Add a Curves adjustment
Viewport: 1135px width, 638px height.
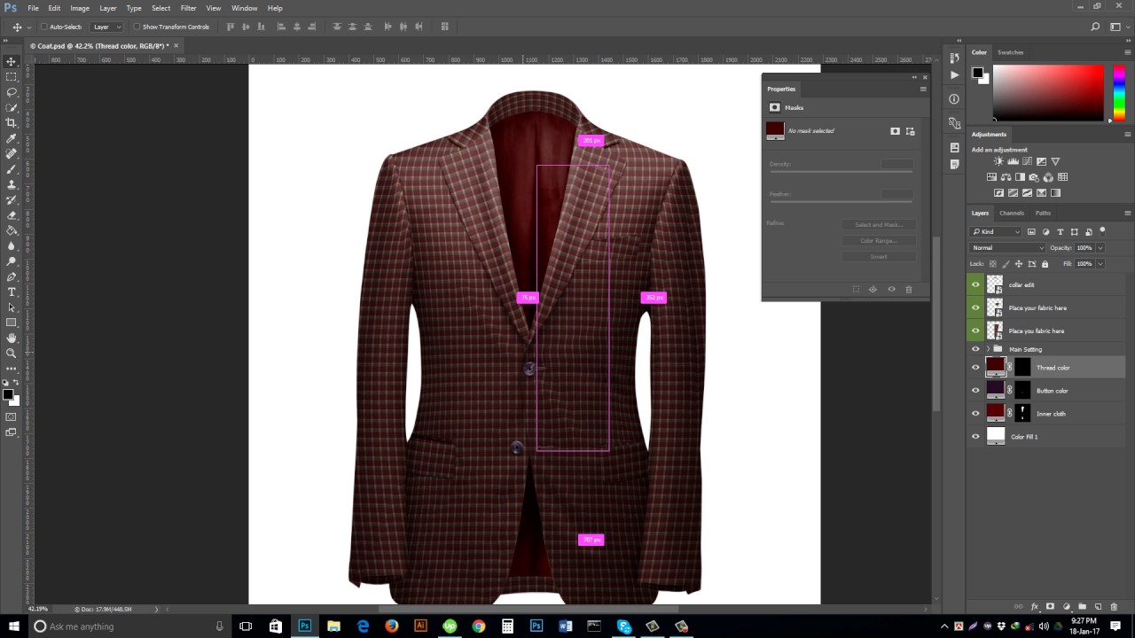1028,161
